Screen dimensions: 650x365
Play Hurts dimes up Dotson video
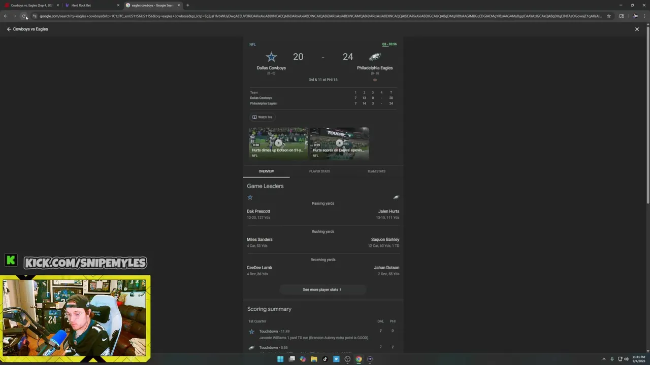tap(278, 143)
